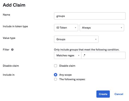Expand the Matches regex filter dropdown
129x101 pixels.
pos(67,55)
